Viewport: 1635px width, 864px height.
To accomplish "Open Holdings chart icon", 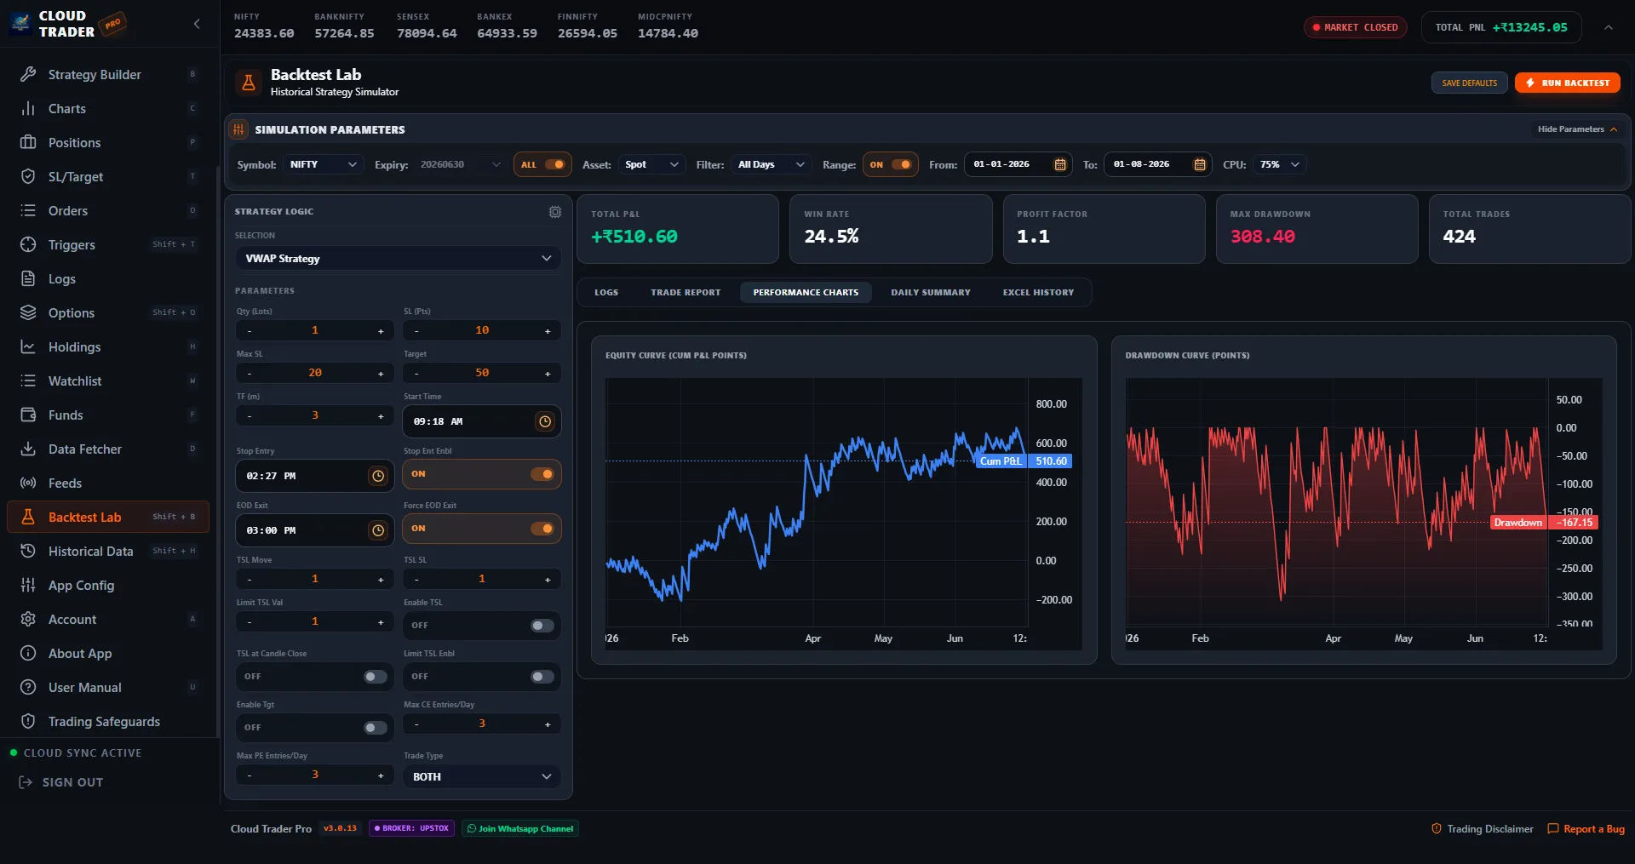I will [28, 346].
